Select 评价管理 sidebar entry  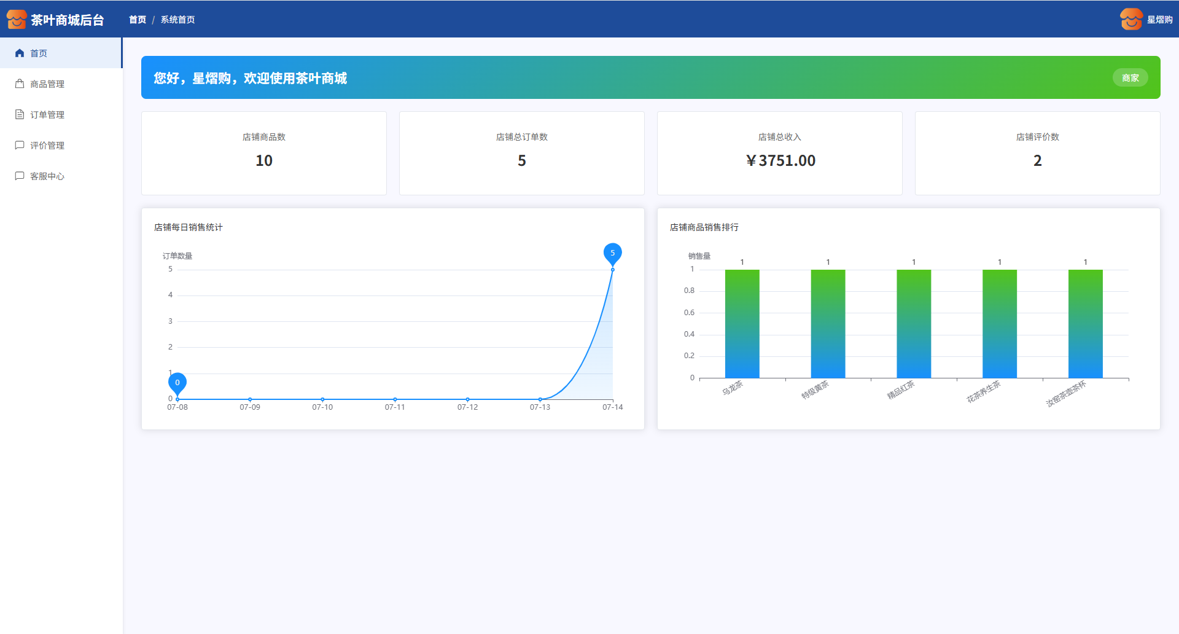coord(47,146)
